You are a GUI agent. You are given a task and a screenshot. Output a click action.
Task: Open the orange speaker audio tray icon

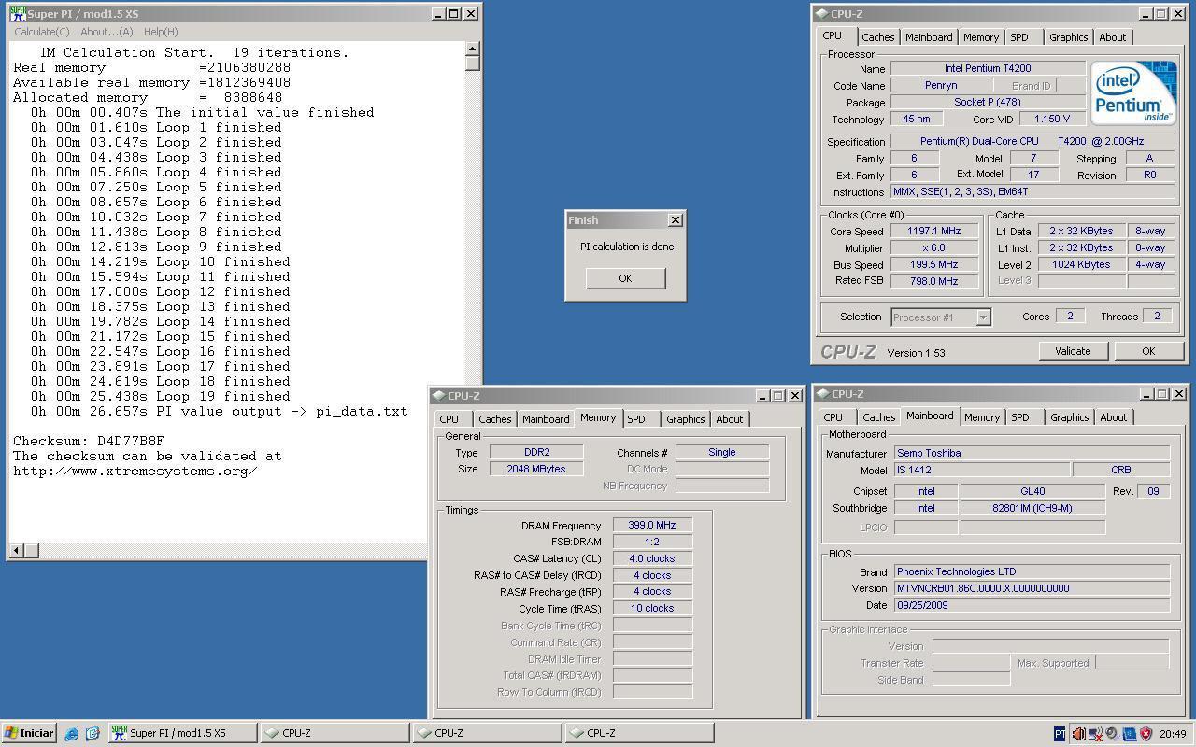click(x=1078, y=734)
